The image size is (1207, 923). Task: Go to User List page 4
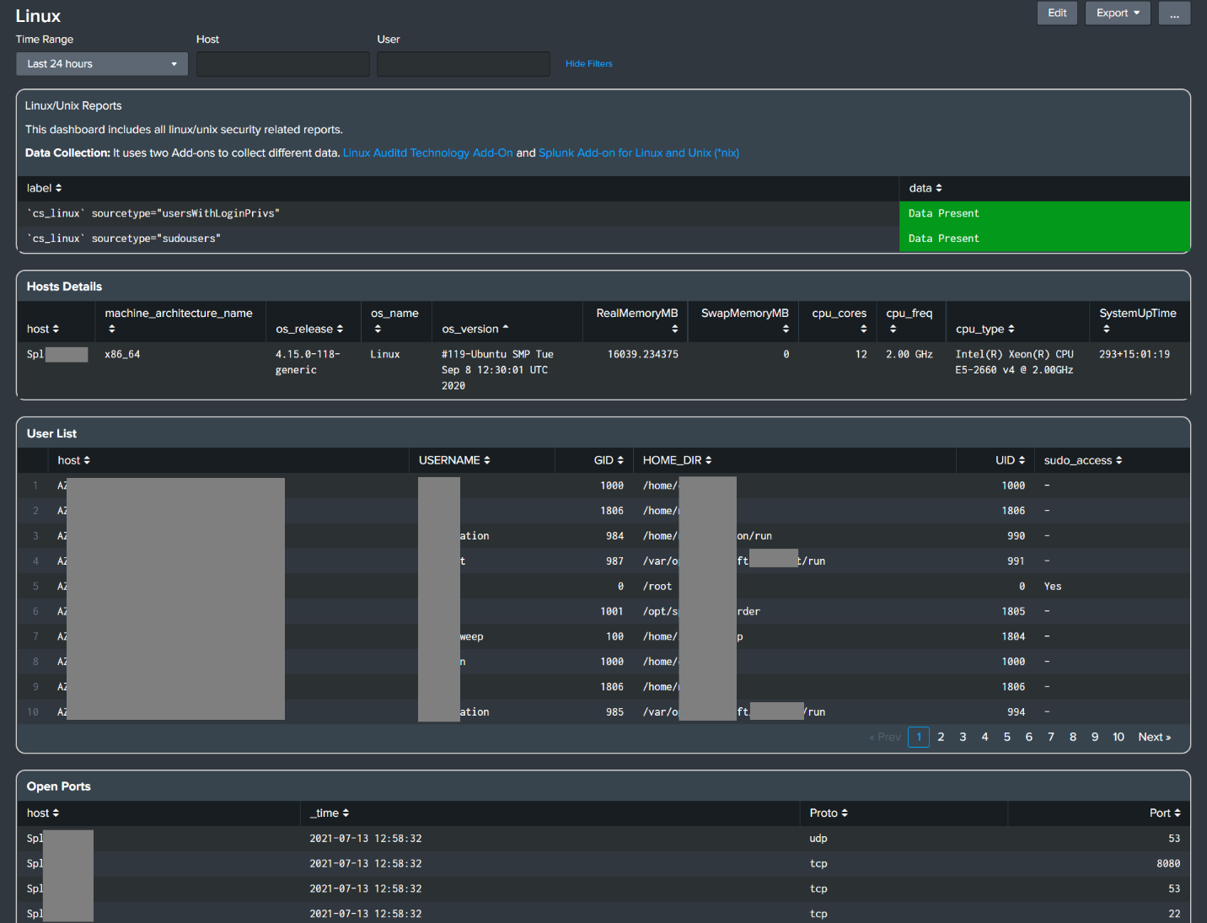[x=984, y=737]
